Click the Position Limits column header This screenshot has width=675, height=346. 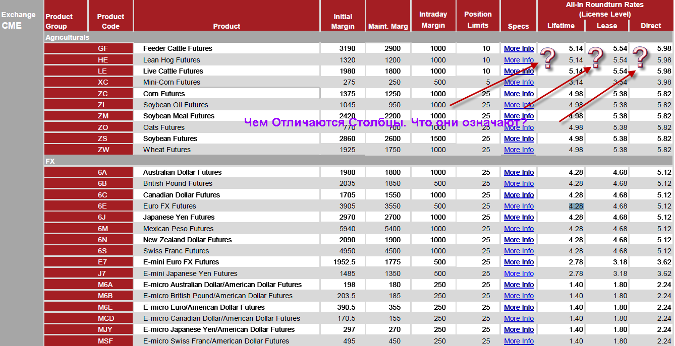pos(478,20)
